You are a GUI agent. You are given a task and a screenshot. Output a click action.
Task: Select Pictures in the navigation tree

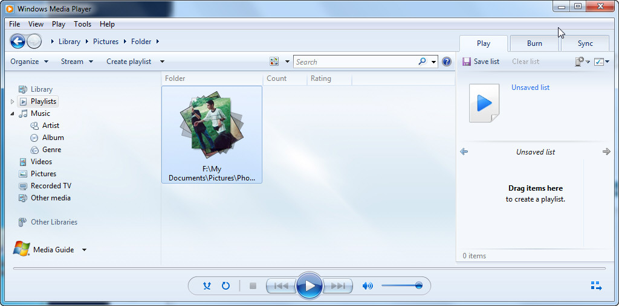coord(44,174)
